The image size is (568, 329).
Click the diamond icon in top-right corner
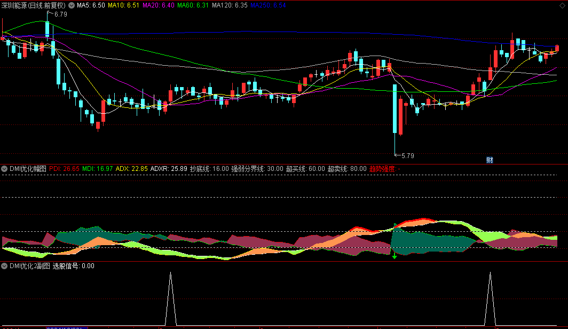[562, 5]
